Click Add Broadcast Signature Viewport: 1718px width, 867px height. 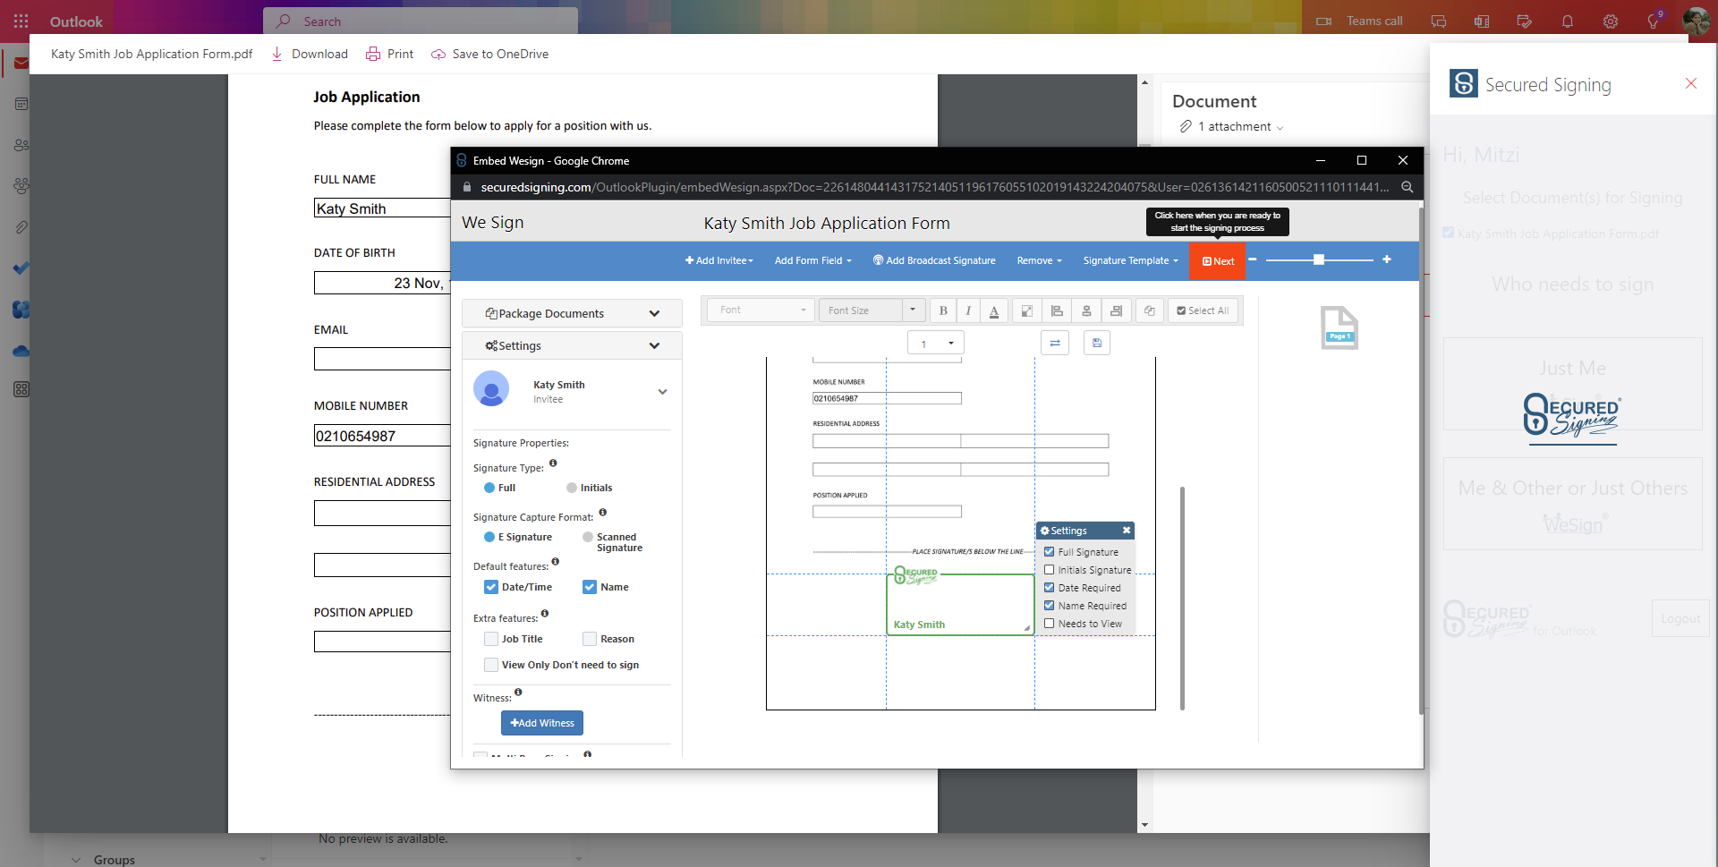(x=934, y=260)
